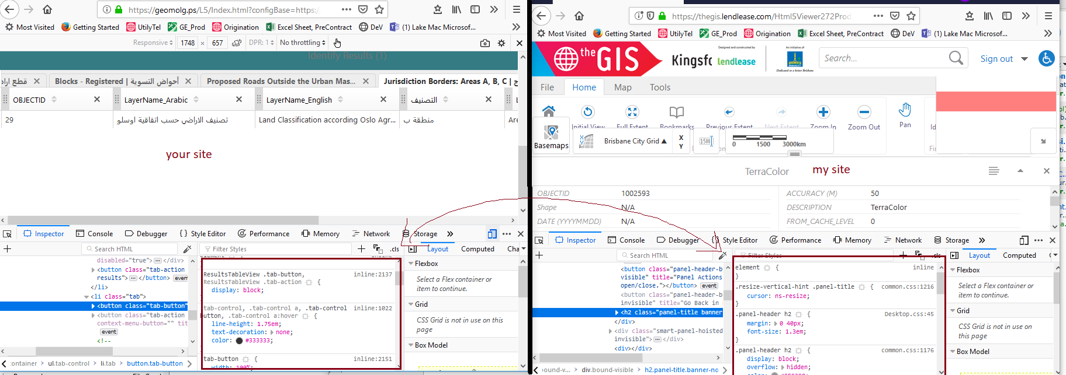The width and height of the screenshot is (1066, 375).
Task: Open Map tab in theGIS ribbon
Action: pyautogui.click(x=623, y=87)
